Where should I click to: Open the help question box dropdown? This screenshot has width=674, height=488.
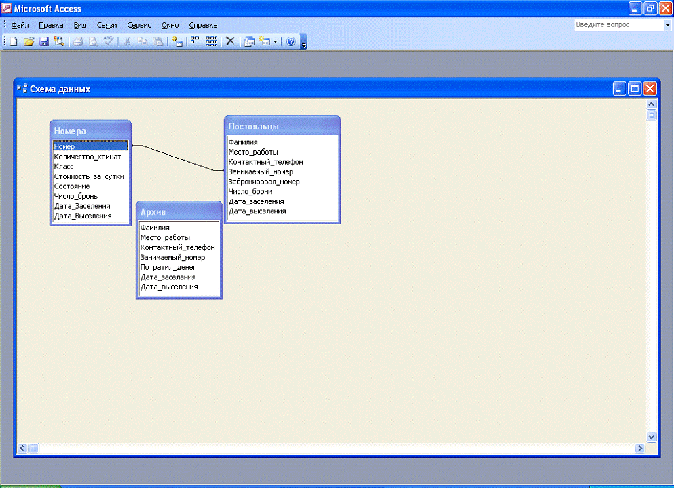[x=667, y=25]
